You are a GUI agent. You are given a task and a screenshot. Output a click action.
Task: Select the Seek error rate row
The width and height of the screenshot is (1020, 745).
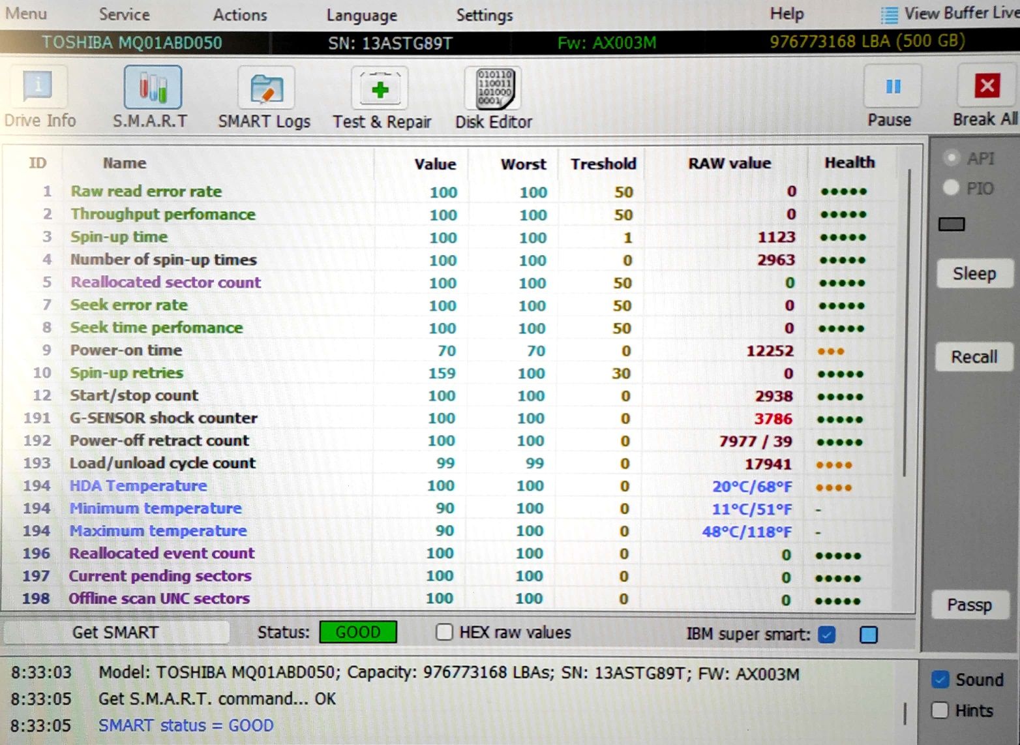[450, 305]
